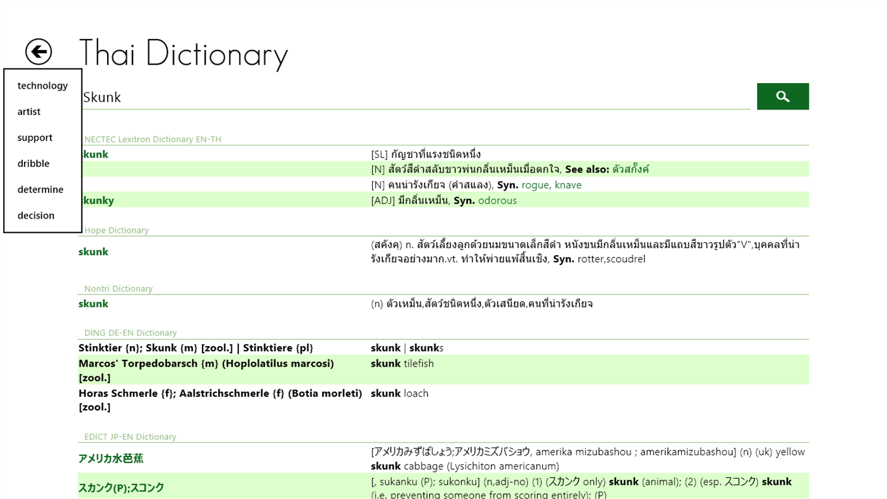Screen dimensions: 887x499
Task: Open the アメリカ水芭蕉 entry
Action: tap(111, 458)
